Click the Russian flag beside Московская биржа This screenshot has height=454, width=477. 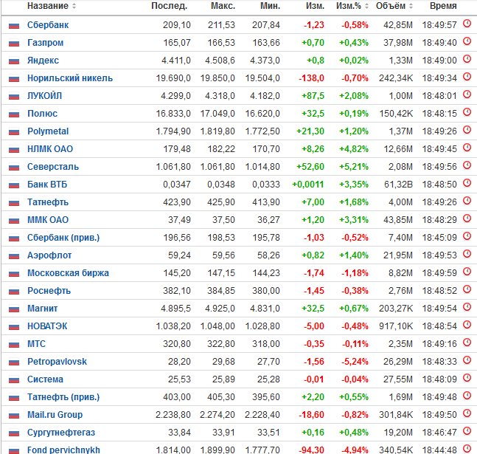coord(14,274)
